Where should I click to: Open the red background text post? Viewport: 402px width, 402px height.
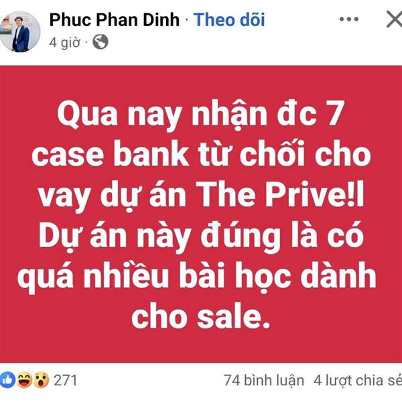coord(201,214)
